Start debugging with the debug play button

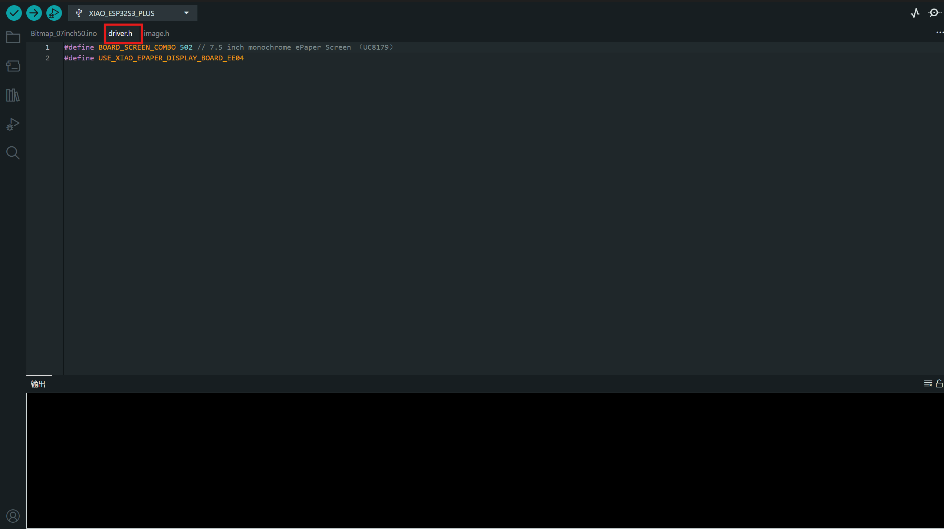pyautogui.click(x=54, y=13)
